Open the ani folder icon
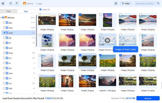The height and width of the screenshot is (103, 162). pos(7,68)
